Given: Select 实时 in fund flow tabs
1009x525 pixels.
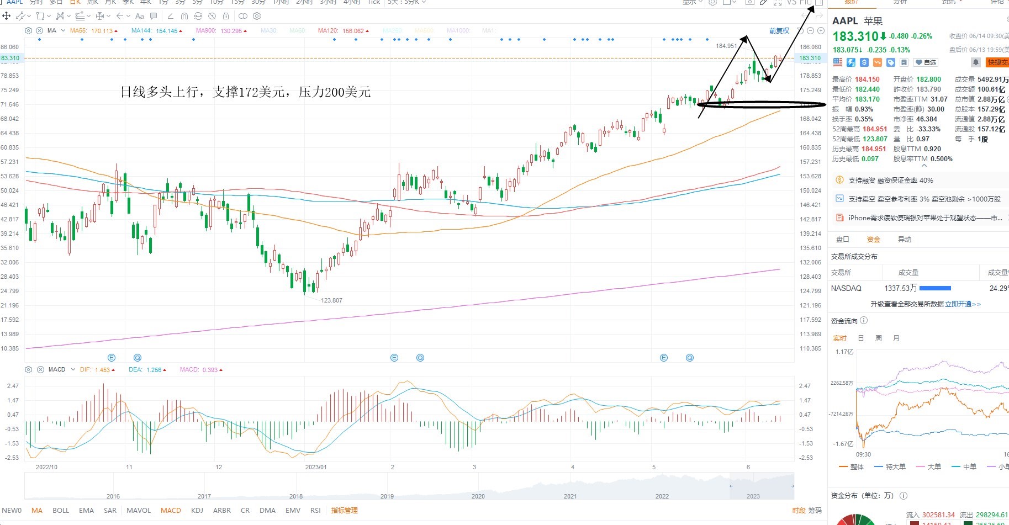Looking at the screenshot, I should pyautogui.click(x=839, y=338).
